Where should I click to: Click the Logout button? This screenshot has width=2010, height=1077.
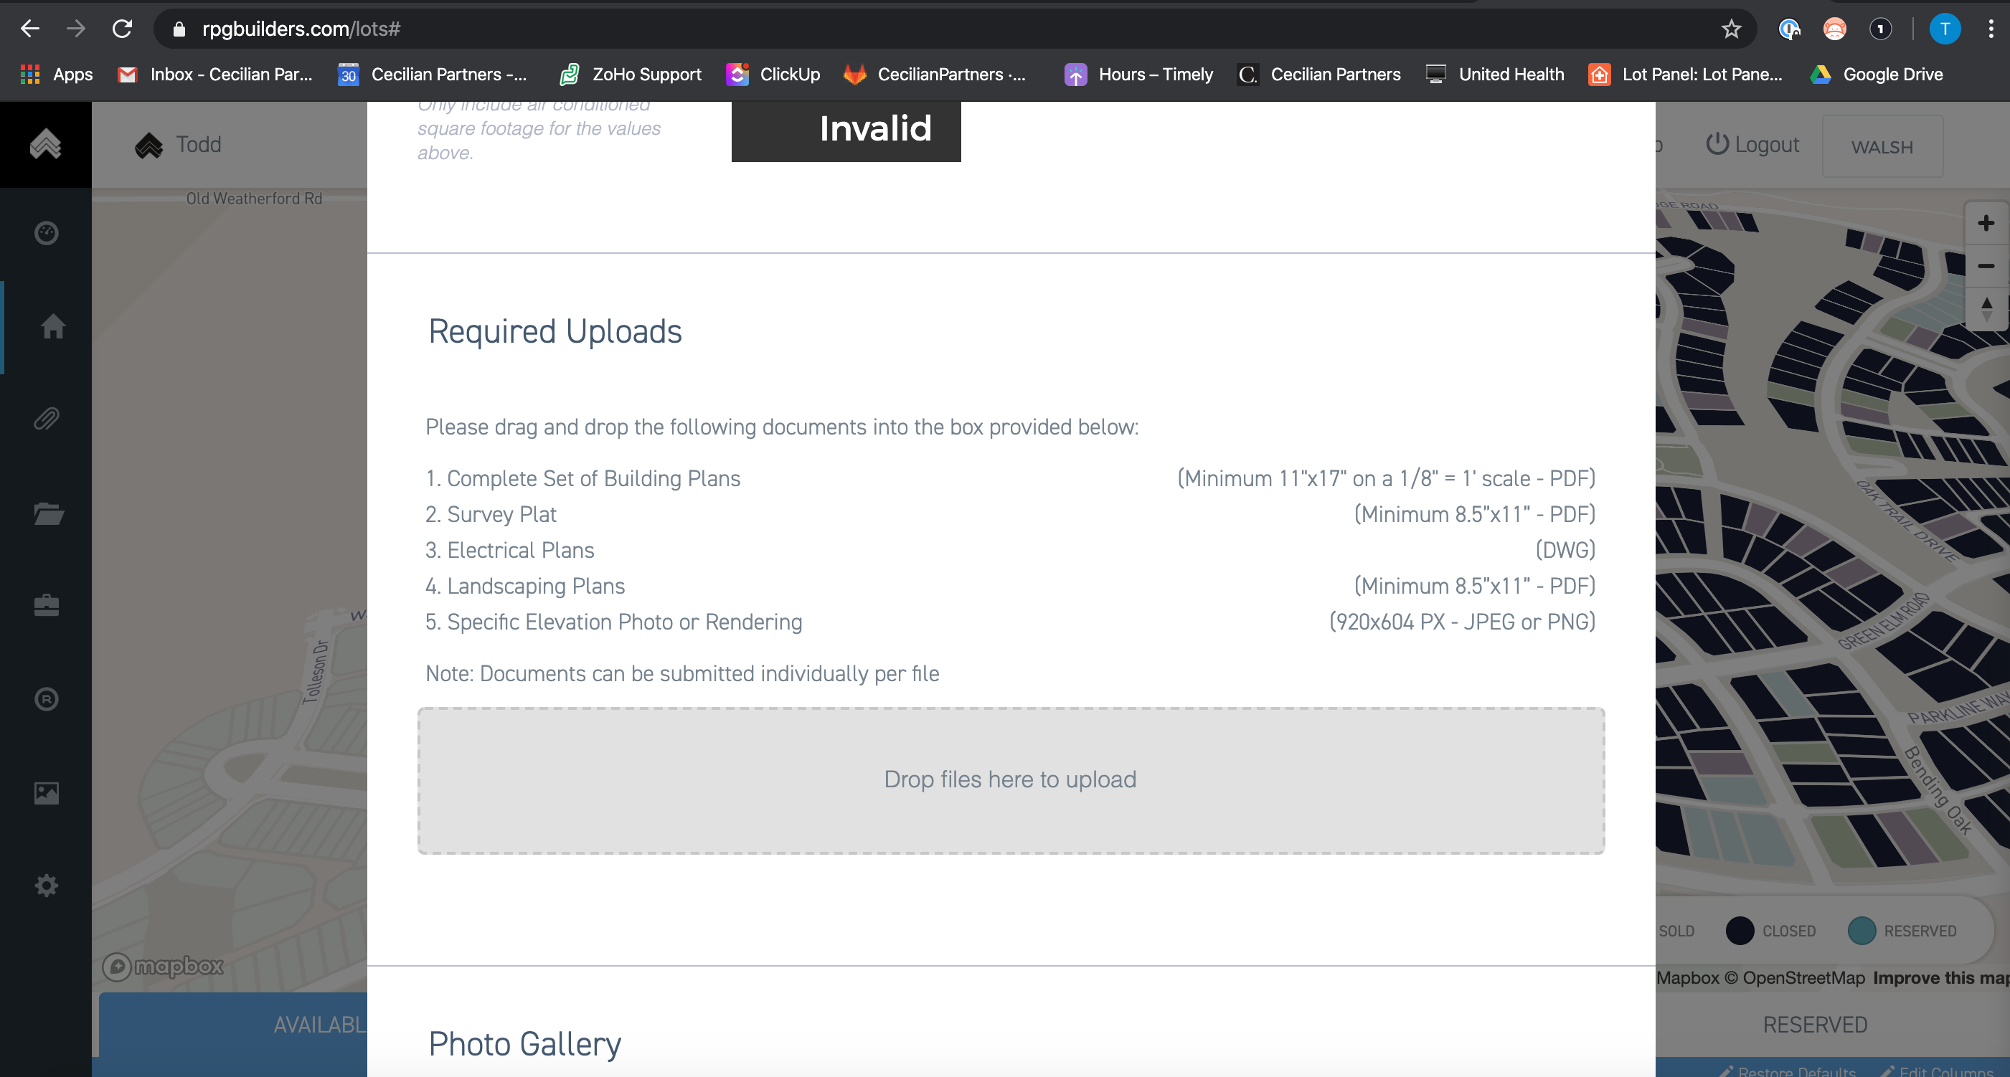1752,145
